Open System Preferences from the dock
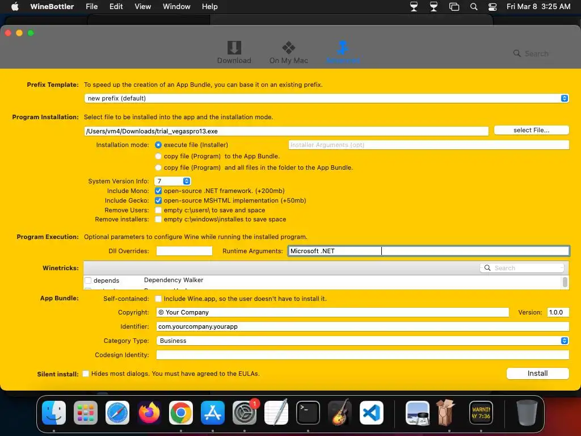The width and height of the screenshot is (581, 436). click(x=245, y=413)
